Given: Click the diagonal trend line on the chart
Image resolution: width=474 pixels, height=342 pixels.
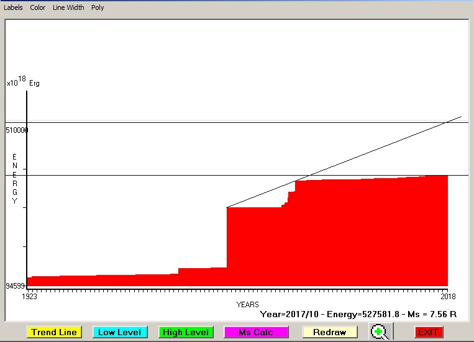Looking at the screenshot, I should tap(373, 151).
